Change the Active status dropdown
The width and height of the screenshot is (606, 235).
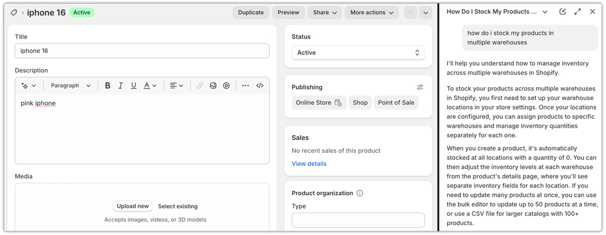(358, 53)
